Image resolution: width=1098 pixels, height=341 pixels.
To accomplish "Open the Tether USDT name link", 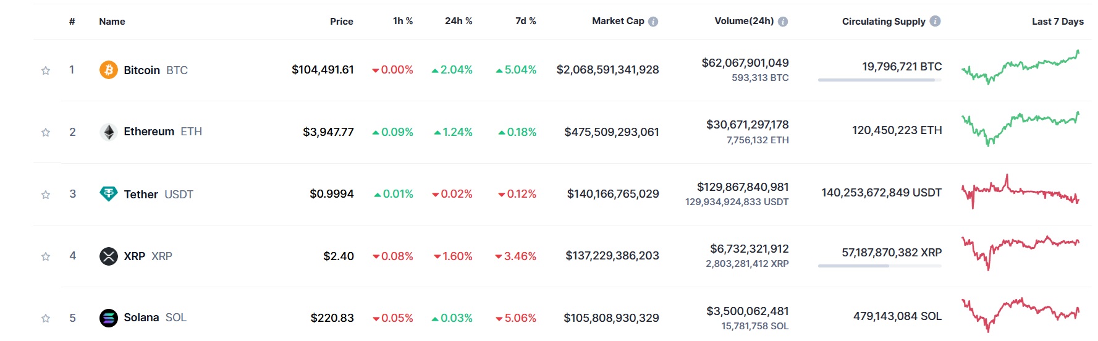I will 159,194.
